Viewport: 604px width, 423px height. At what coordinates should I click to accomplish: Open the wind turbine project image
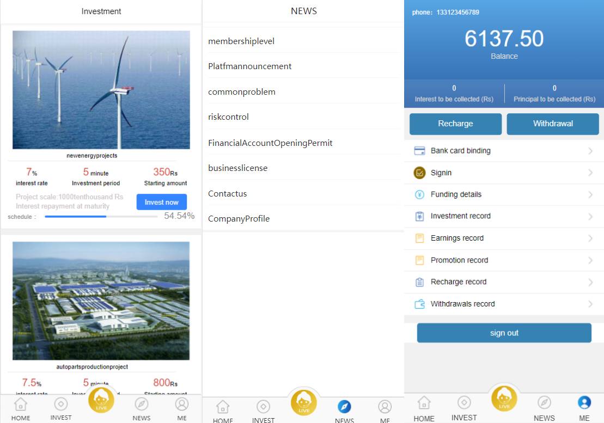[101, 90]
